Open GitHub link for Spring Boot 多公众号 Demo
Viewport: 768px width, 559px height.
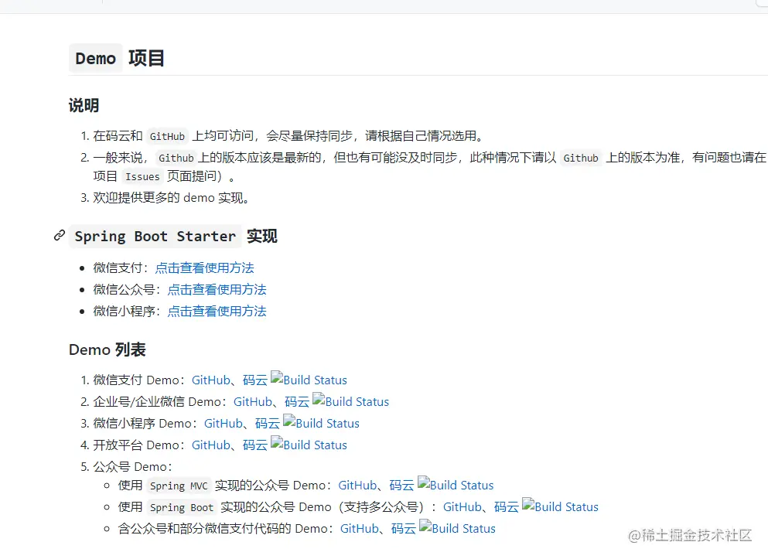coord(463,506)
